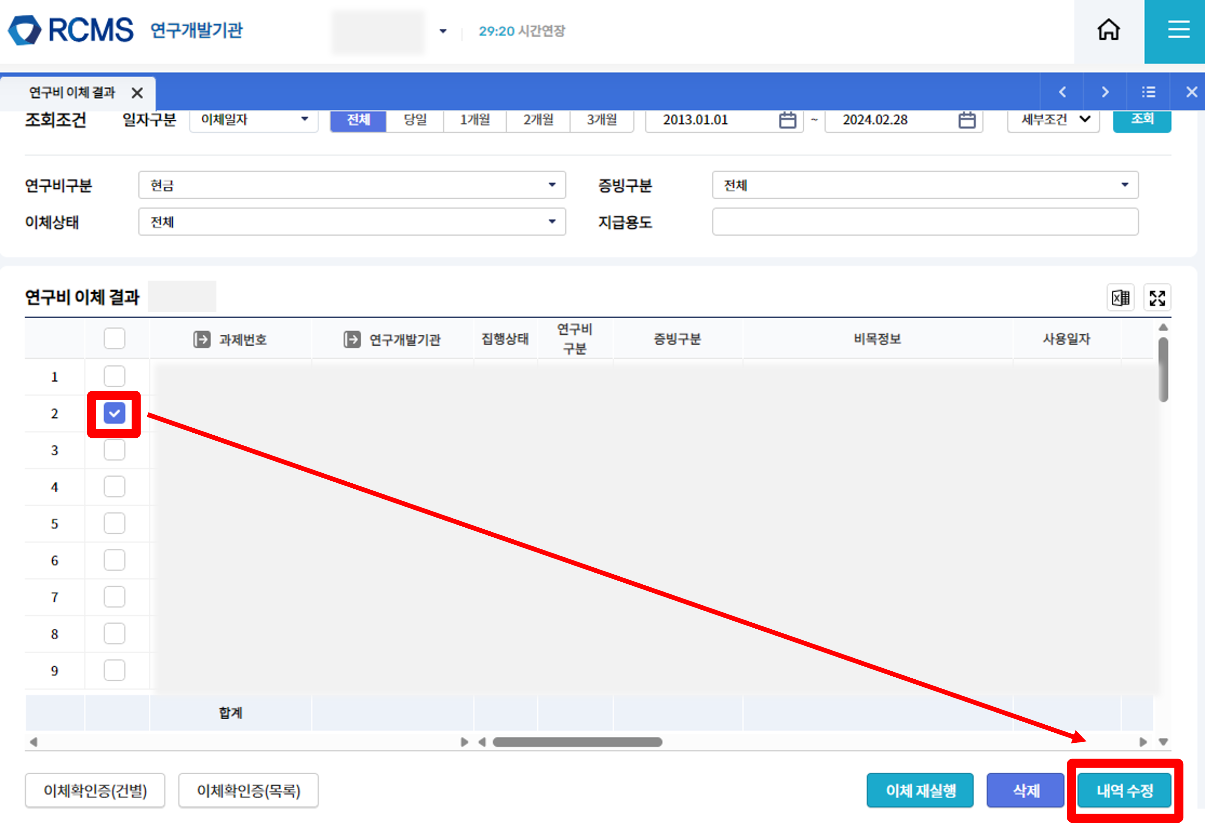Click the 과제번호 column arrow icon
This screenshot has height=823, width=1205.
click(202, 340)
